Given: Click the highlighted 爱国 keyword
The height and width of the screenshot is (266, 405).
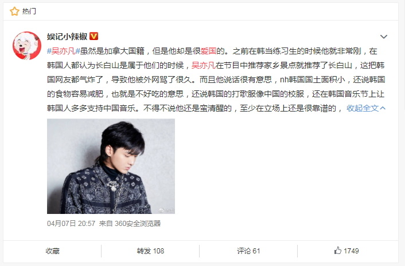Looking at the screenshot, I should click(208, 51).
